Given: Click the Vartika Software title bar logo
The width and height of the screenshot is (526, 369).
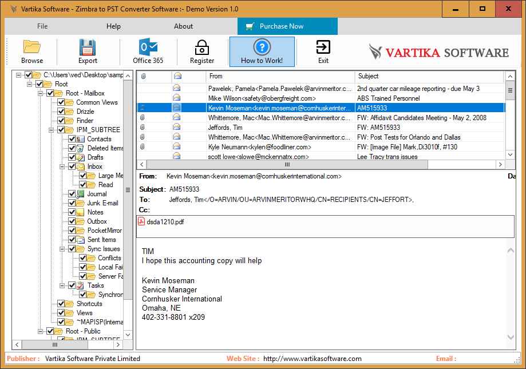Looking at the screenshot, I should (13, 9).
